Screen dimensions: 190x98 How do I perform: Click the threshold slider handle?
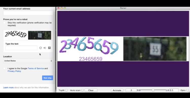click(x=153, y=90)
